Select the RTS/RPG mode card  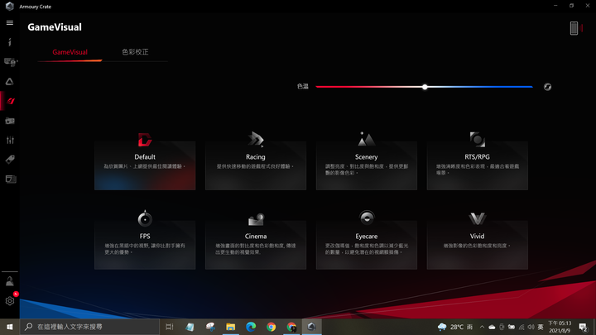tap(477, 165)
